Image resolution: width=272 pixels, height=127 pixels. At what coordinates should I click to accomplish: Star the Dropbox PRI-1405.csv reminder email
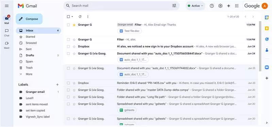point(74,83)
